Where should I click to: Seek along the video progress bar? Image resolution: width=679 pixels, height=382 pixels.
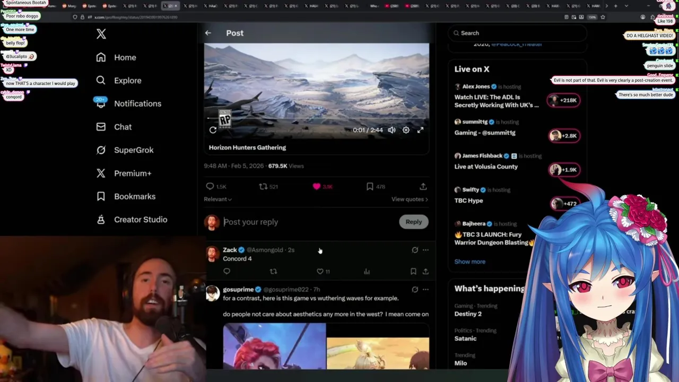pos(317,118)
